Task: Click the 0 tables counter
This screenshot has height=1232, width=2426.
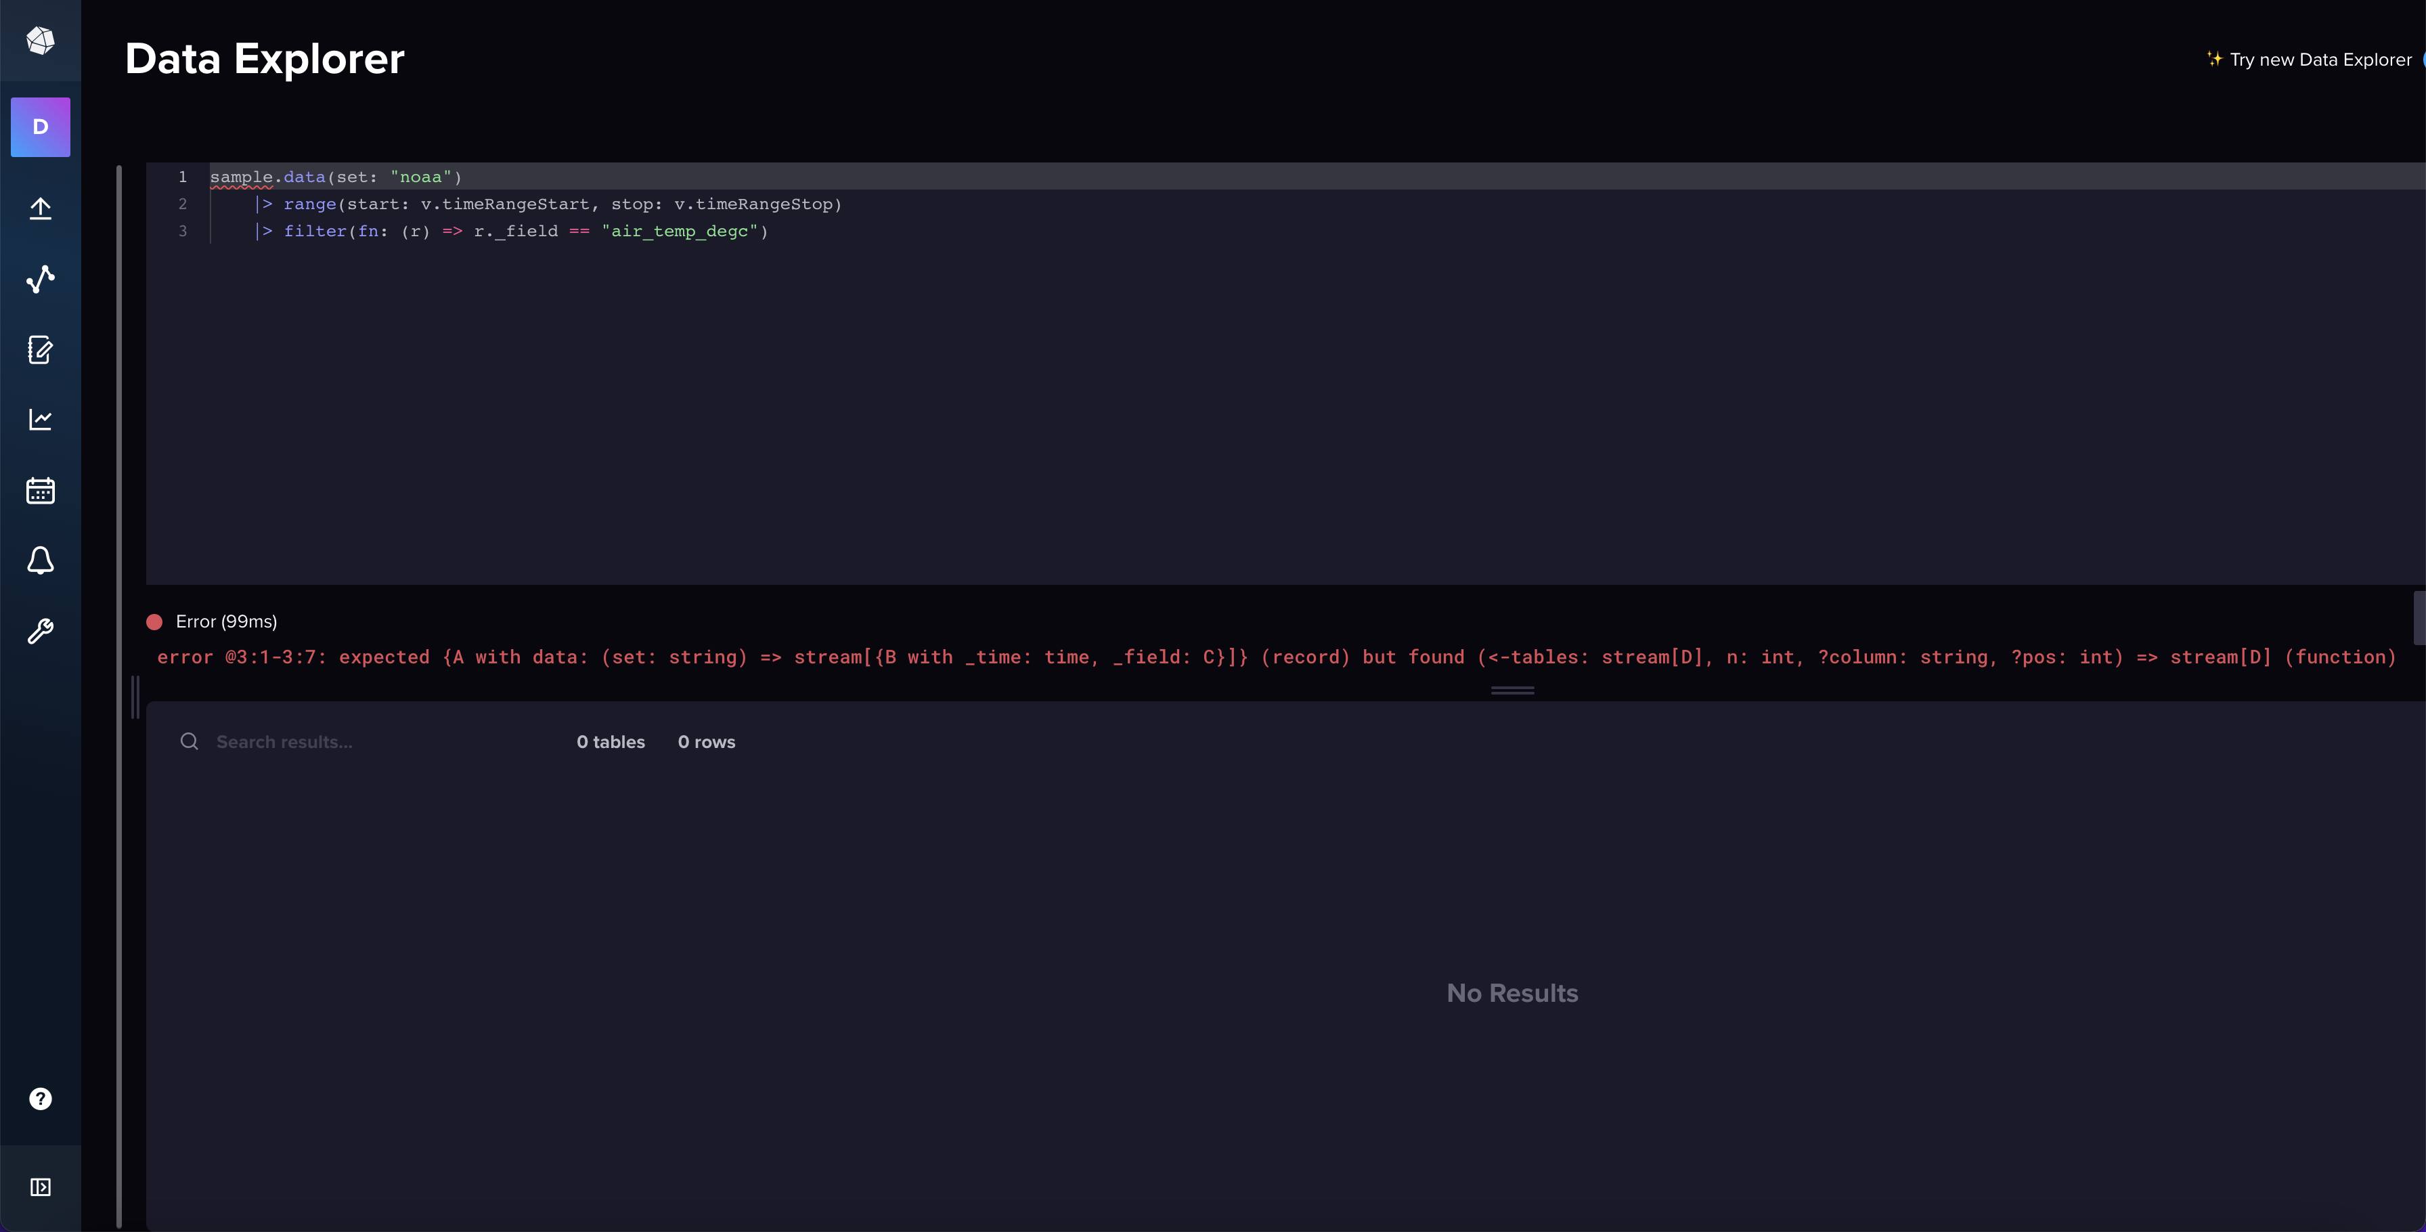Action: click(611, 741)
